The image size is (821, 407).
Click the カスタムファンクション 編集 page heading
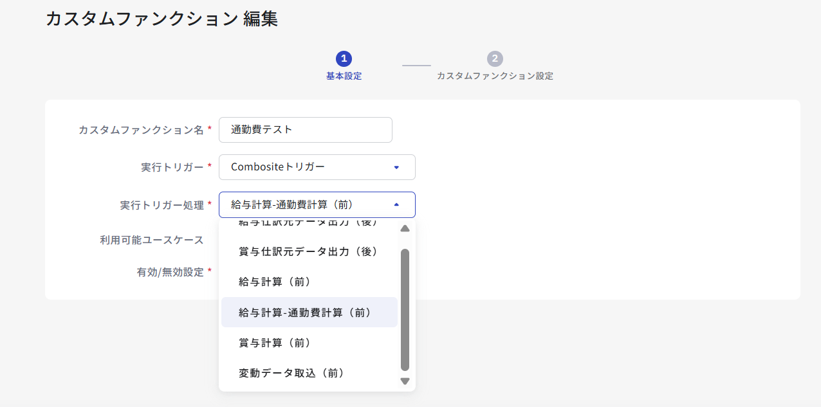pyautogui.click(x=161, y=19)
